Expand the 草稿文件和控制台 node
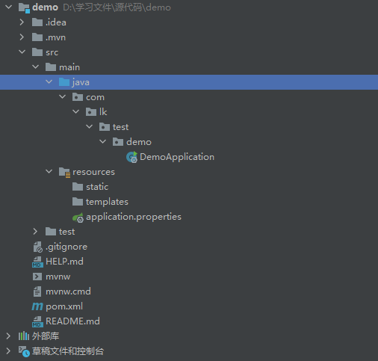This screenshot has height=361, width=378. pyautogui.click(x=8, y=351)
